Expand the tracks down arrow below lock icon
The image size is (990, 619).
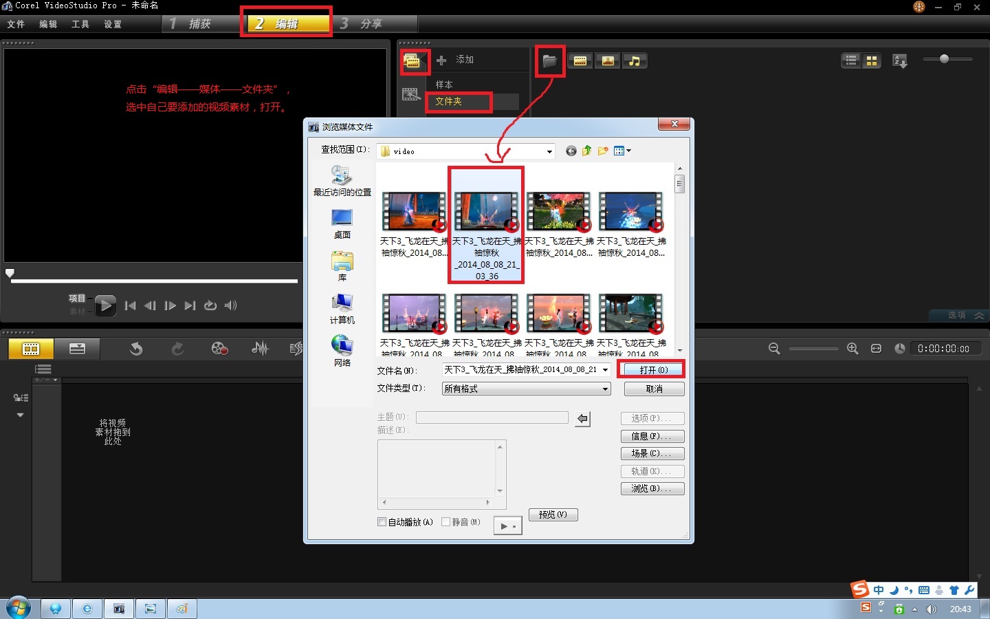(x=20, y=415)
